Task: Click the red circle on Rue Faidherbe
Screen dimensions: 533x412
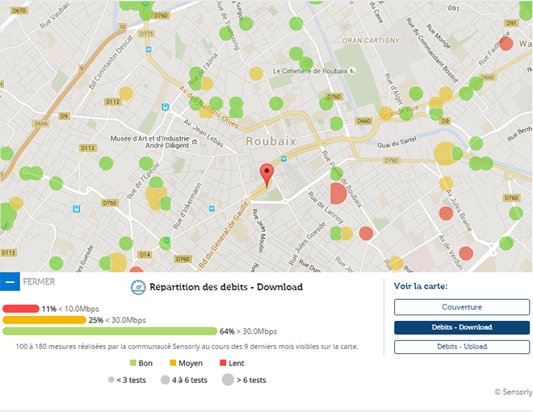Action: click(x=506, y=44)
